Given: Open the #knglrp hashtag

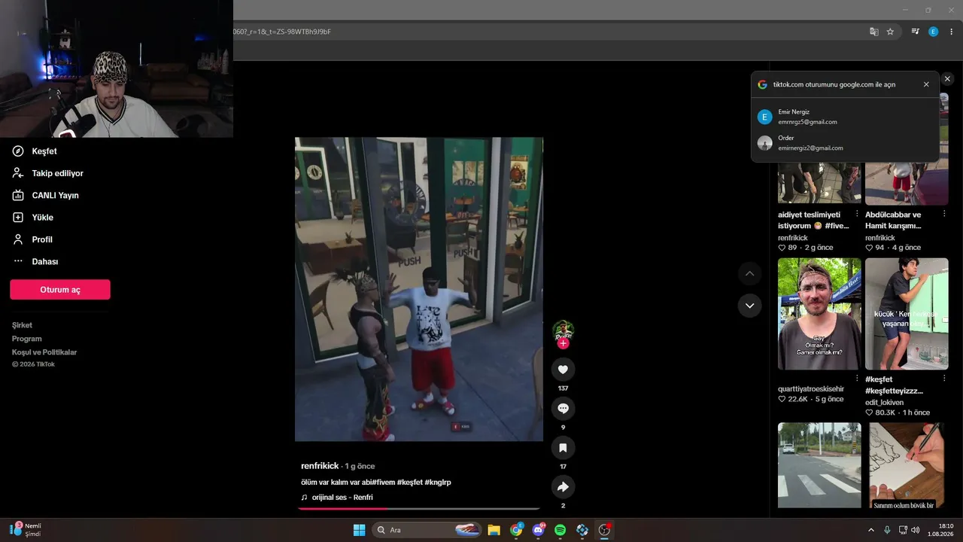Looking at the screenshot, I should (x=438, y=482).
